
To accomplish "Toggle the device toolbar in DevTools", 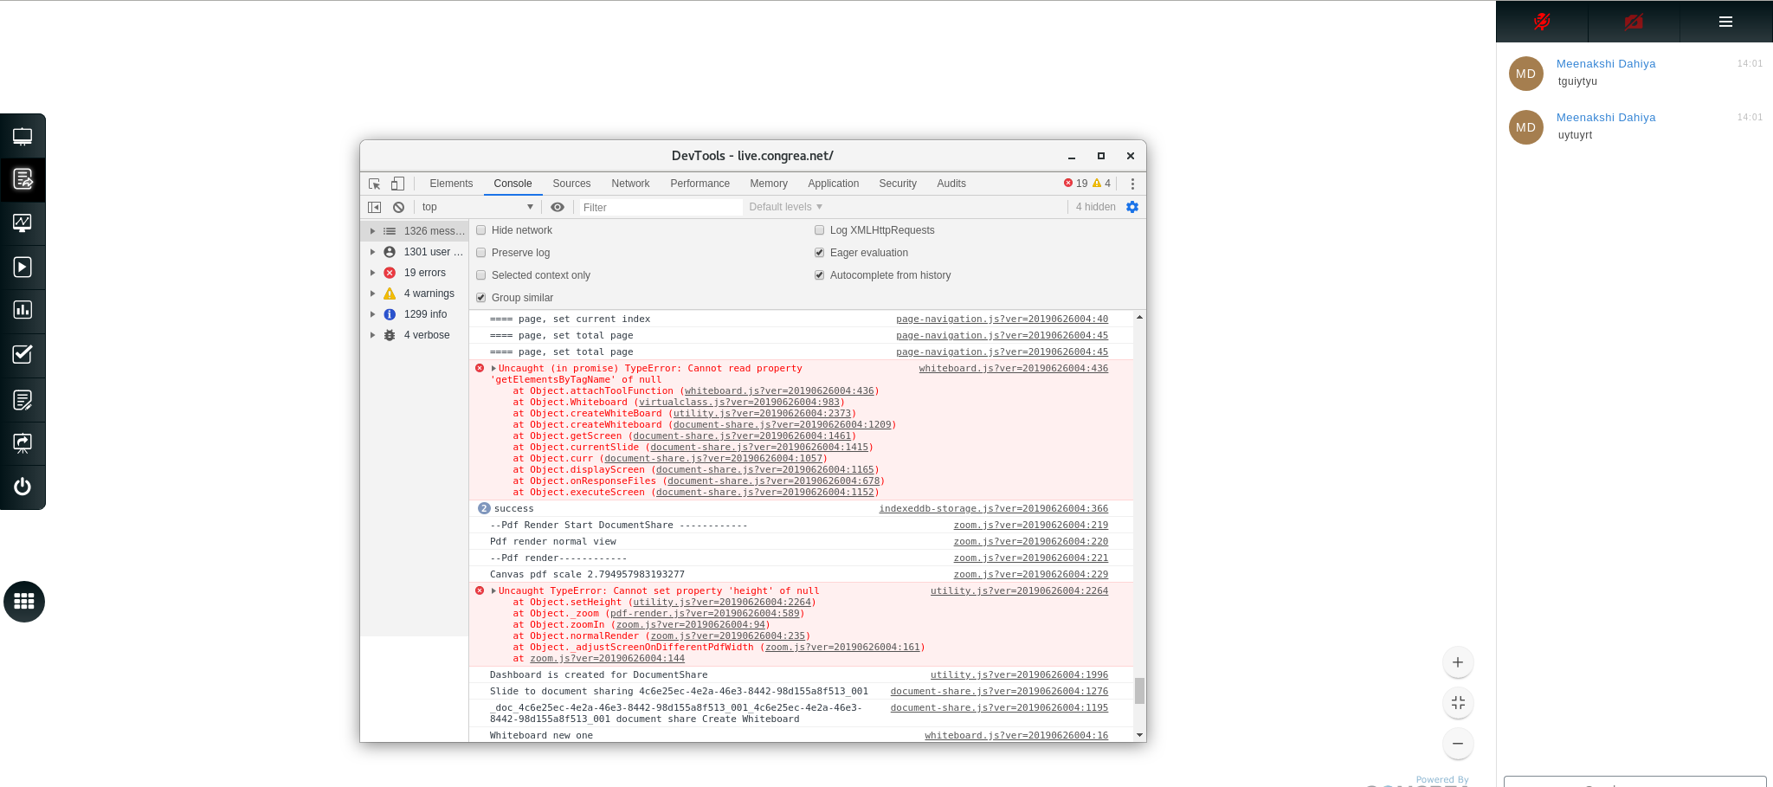I will tap(397, 183).
